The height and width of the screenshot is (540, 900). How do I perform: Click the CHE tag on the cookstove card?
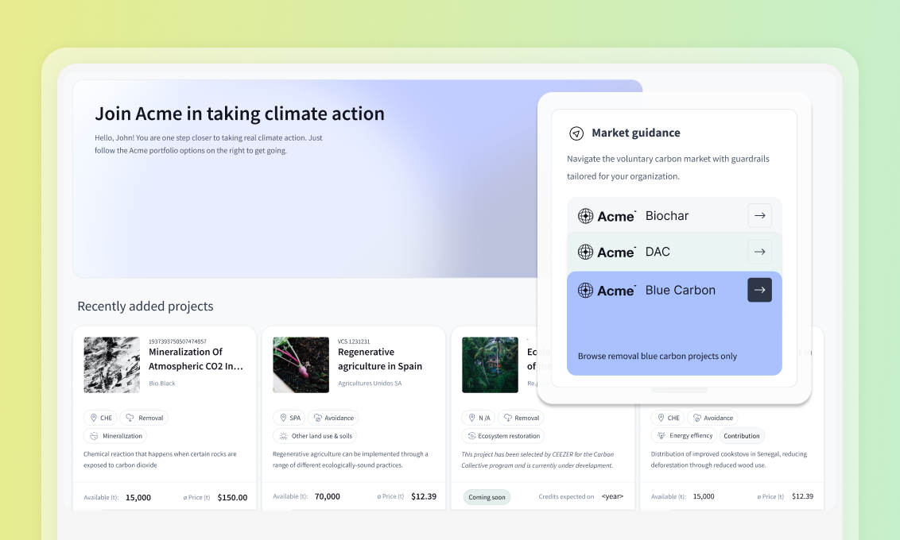[668, 418]
